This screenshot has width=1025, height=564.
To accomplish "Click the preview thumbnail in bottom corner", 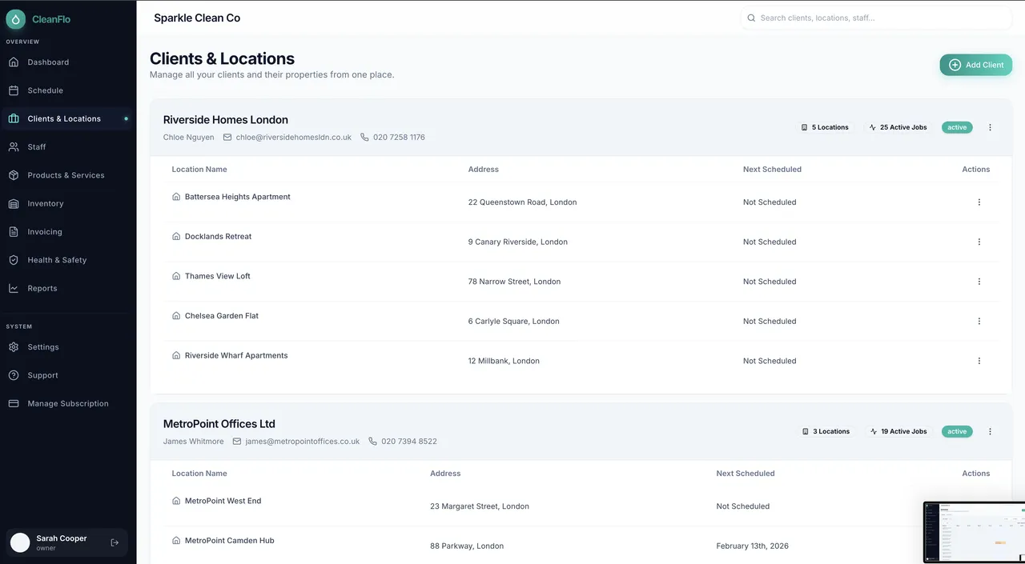I will 974,532.
